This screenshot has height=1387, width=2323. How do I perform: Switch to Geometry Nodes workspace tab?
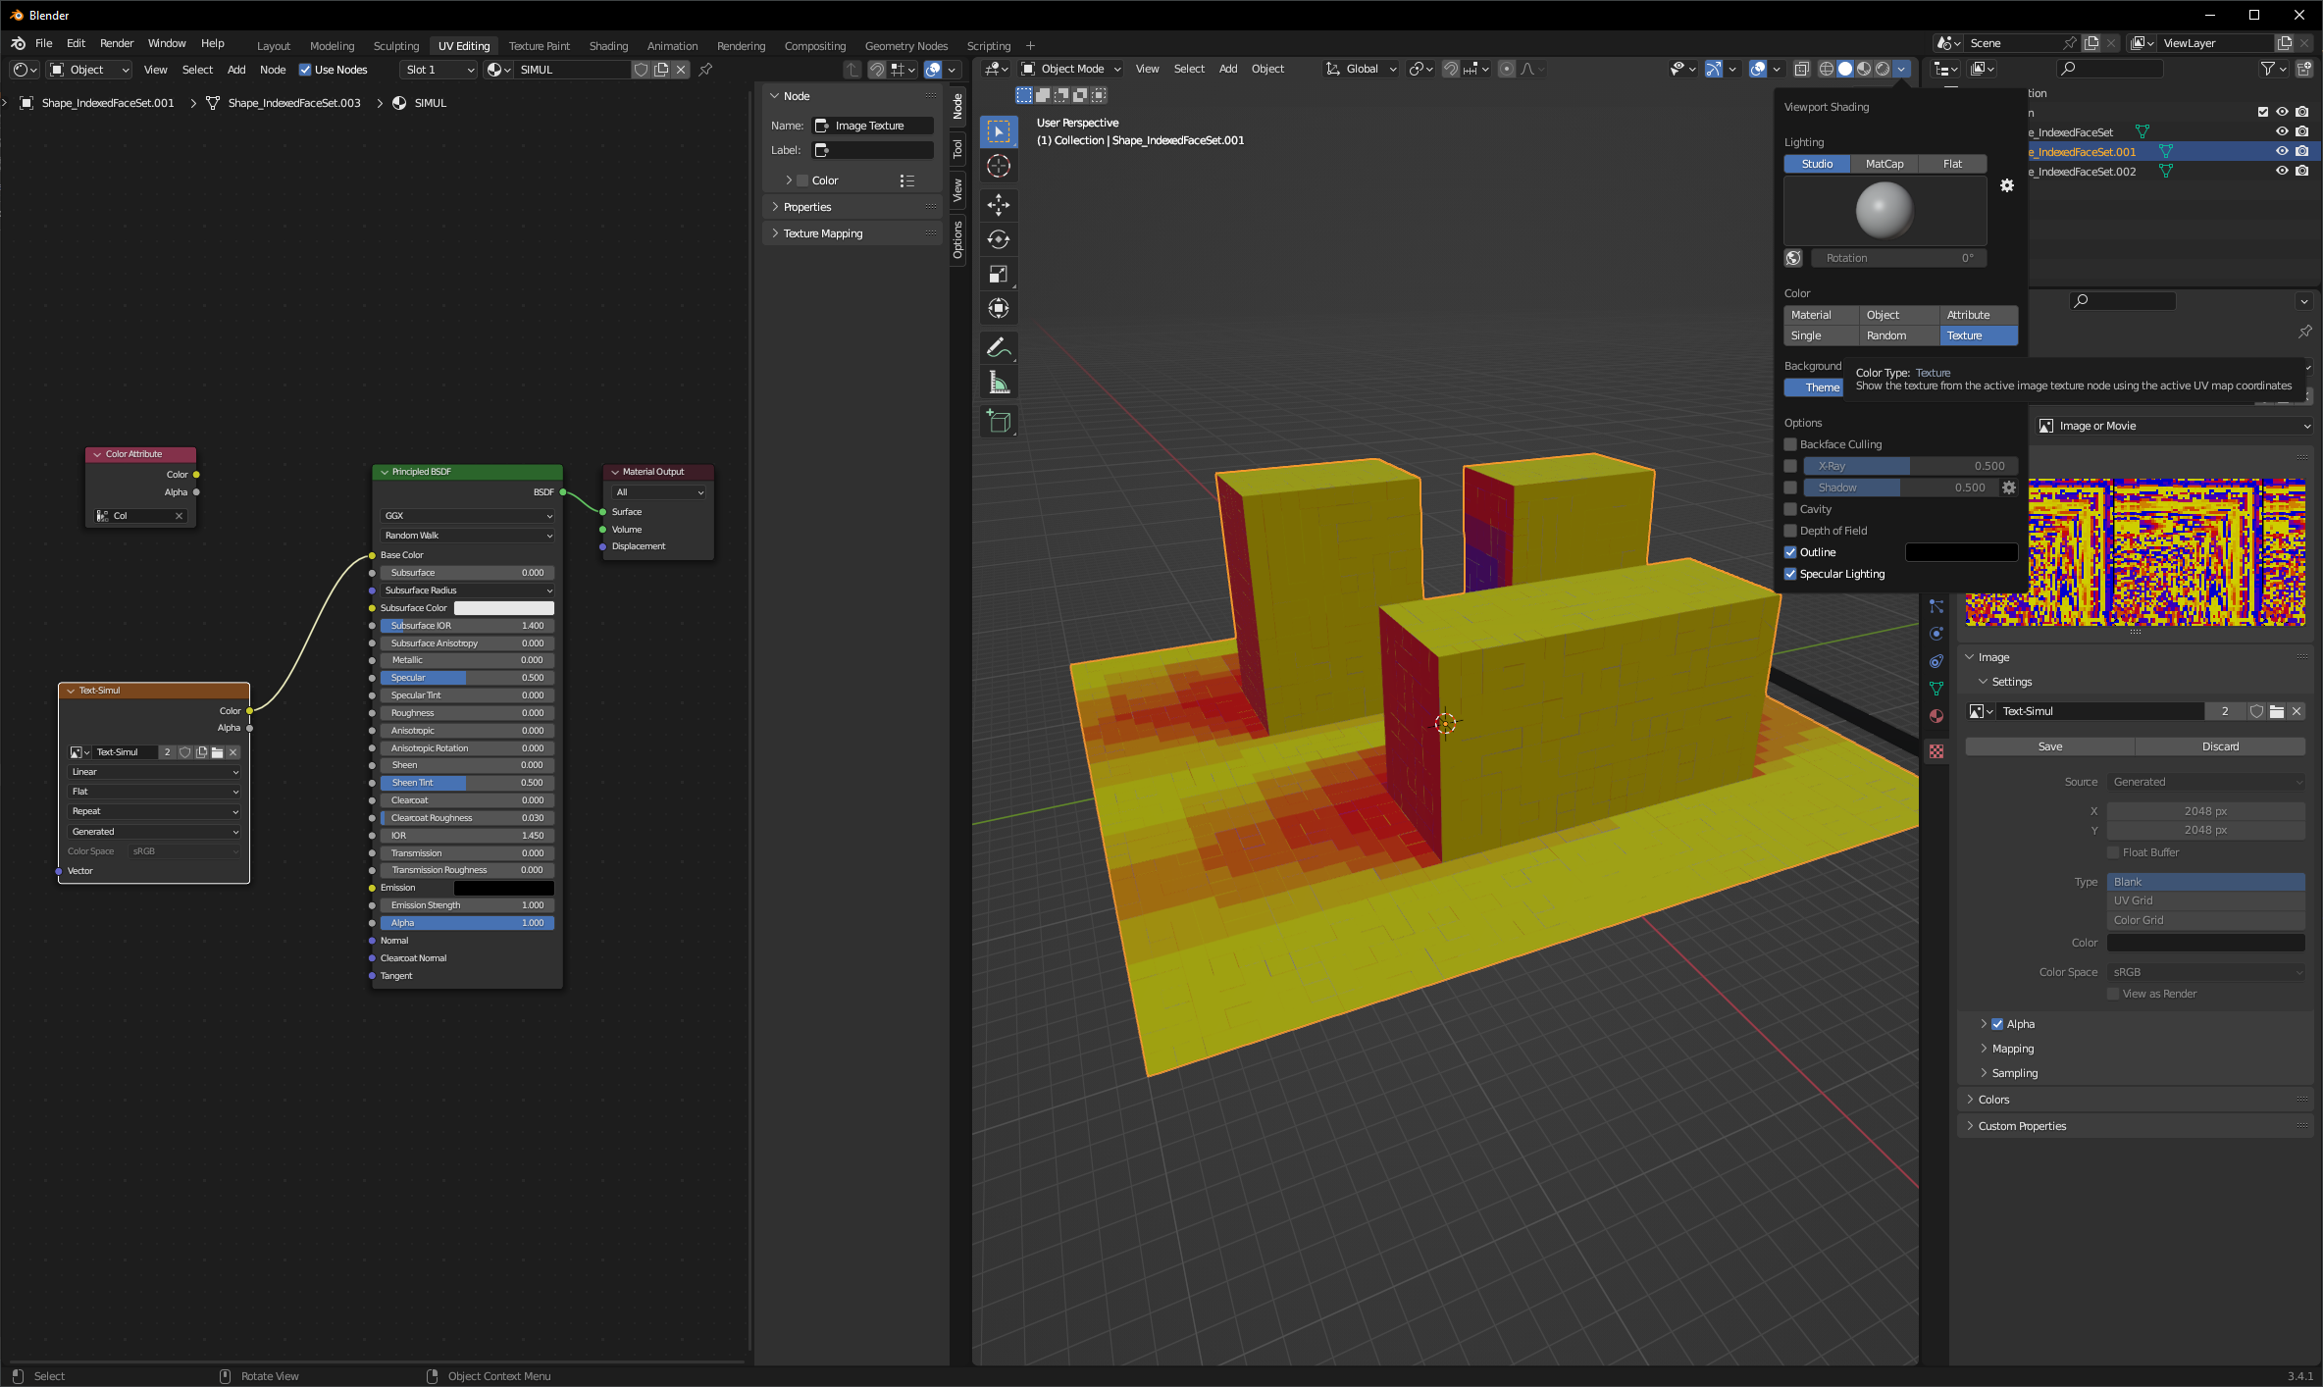pos(905,46)
